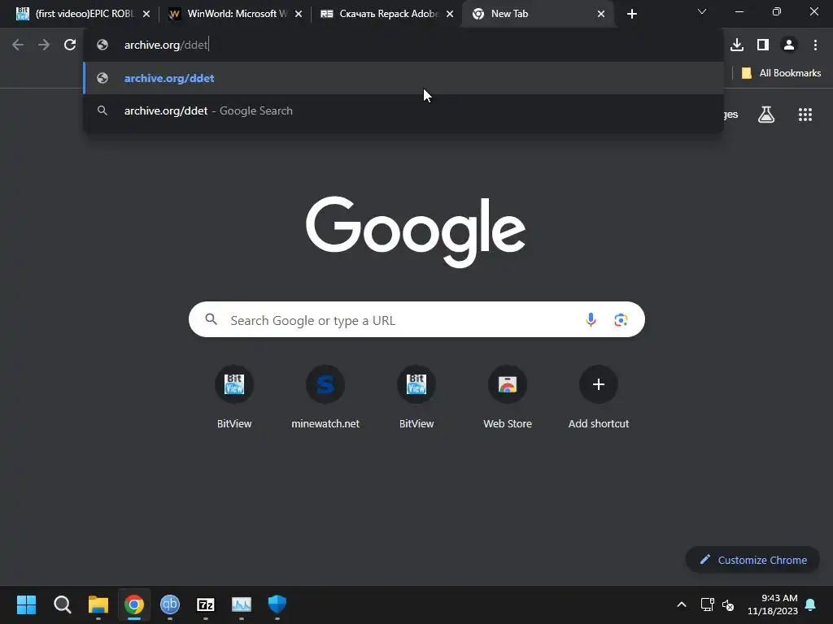This screenshot has height=624, width=833.
Task: Open Windows Security shield icon
Action: pyautogui.click(x=277, y=604)
